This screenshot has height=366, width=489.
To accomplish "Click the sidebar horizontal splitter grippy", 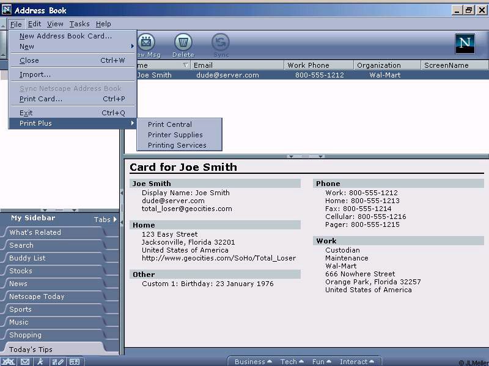I will click(59, 210).
